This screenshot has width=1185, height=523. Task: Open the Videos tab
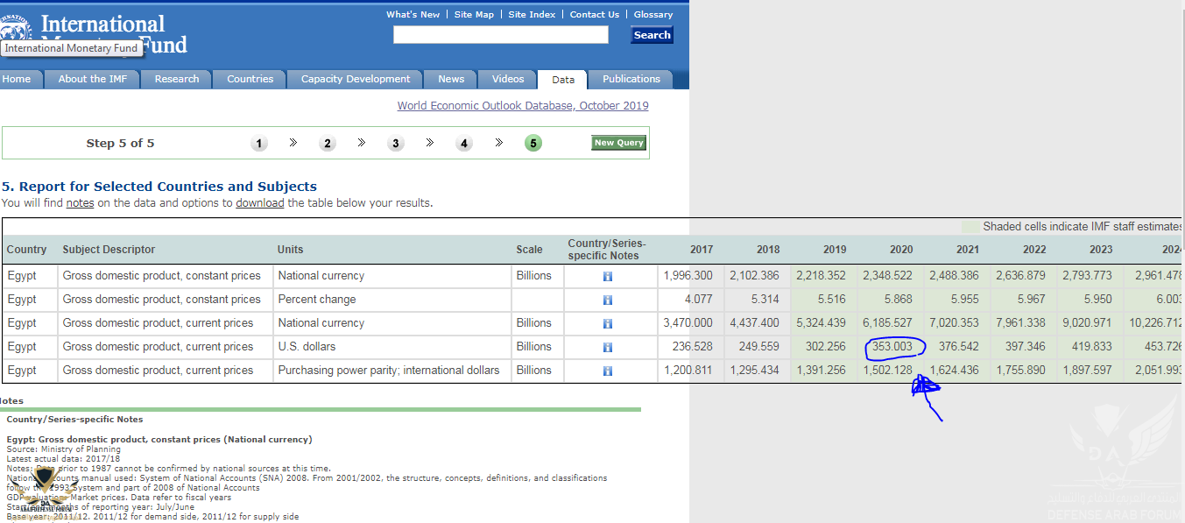coord(508,79)
